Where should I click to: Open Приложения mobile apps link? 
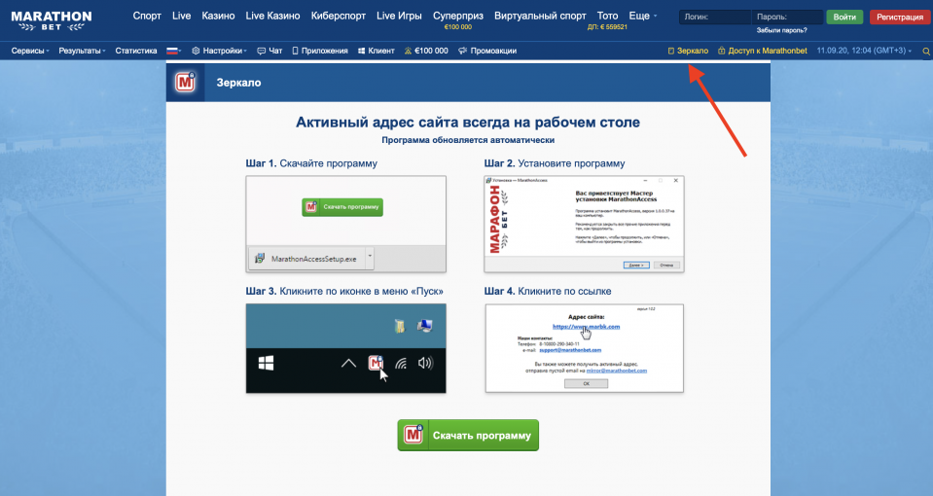coord(320,51)
